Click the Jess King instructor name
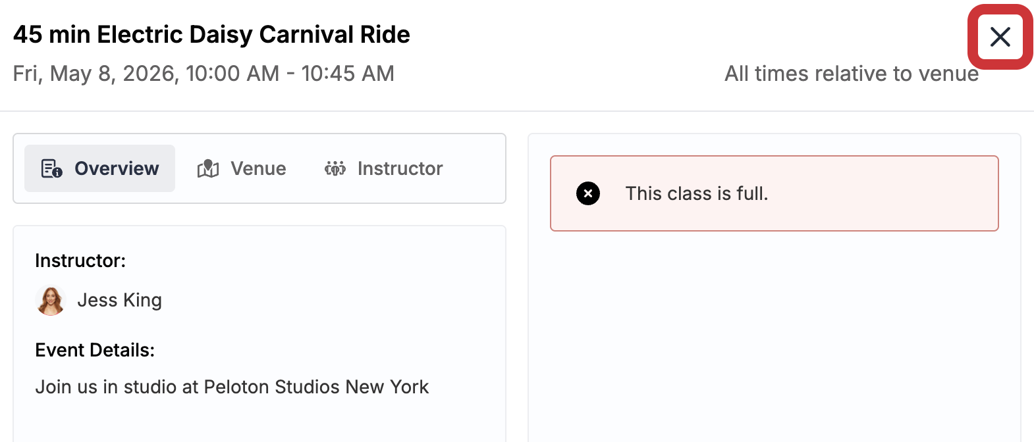The image size is (1034, 442). [119, 300]
